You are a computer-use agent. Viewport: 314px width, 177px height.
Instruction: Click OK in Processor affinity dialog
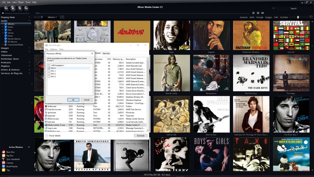(x=73, y=100)
